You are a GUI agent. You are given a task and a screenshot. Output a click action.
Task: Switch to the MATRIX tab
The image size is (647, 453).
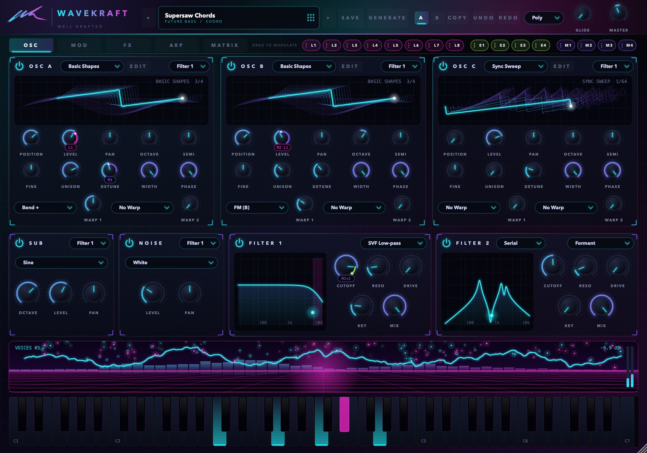pyautogui.click(x=225, y=45)
